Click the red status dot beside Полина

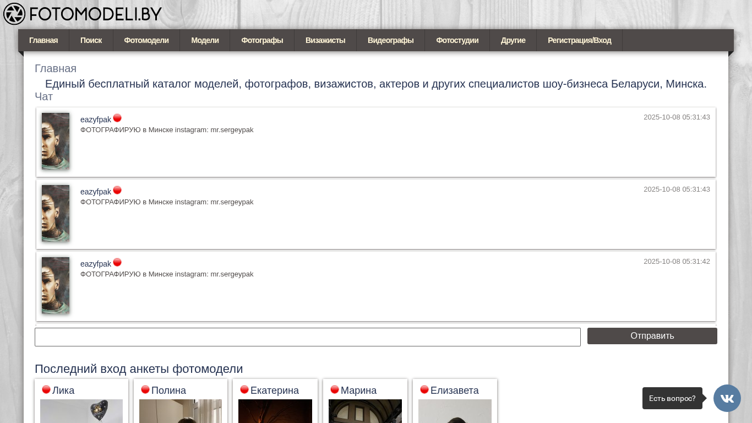145,389
